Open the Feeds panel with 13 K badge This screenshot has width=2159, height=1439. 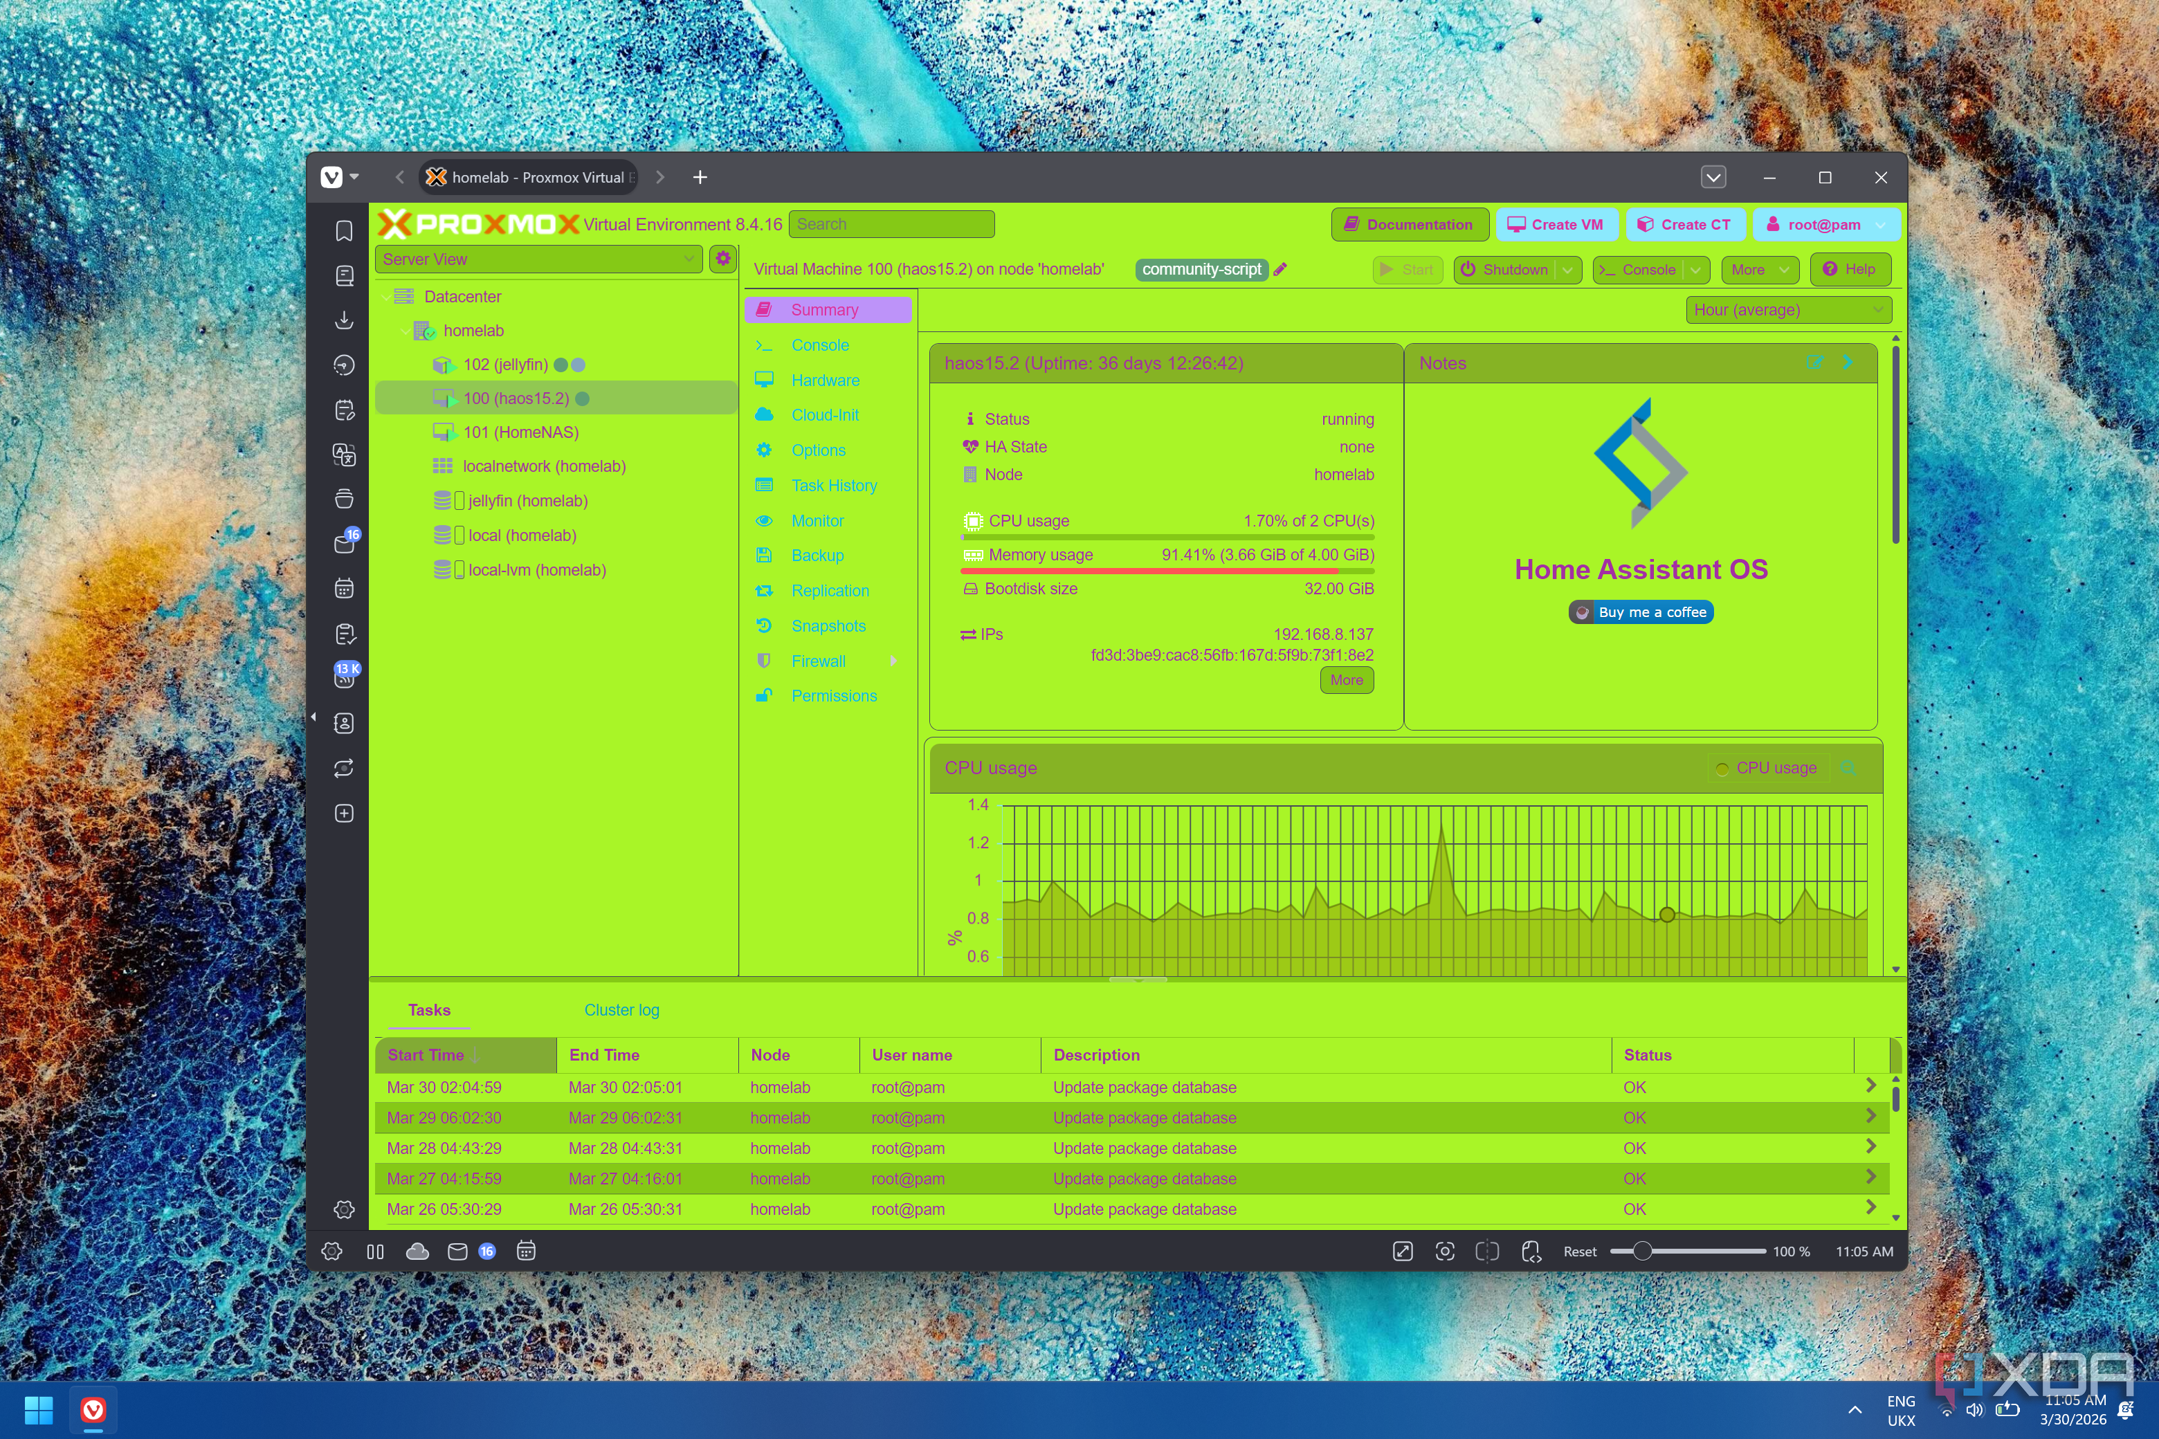344,677
